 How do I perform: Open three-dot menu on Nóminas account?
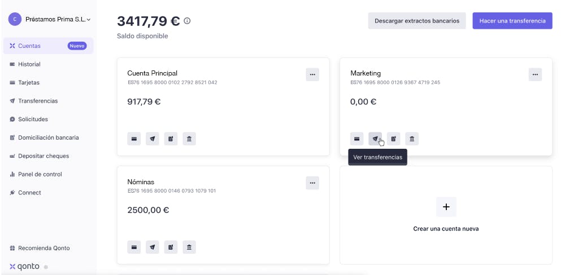click(x=312, y=183)
